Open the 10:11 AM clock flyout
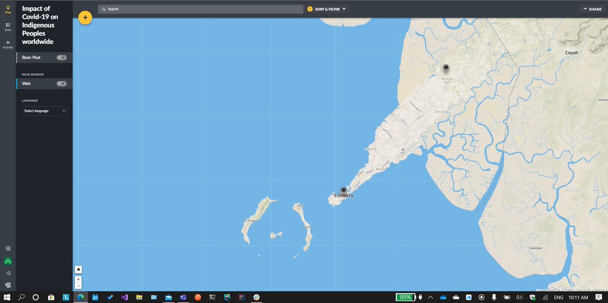608x303 pixels. click(x=578, y=297)
